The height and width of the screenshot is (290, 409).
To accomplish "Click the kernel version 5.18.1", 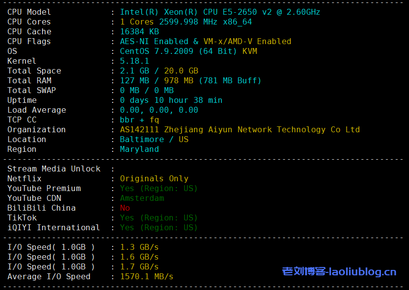I will [x=134, y=61].
